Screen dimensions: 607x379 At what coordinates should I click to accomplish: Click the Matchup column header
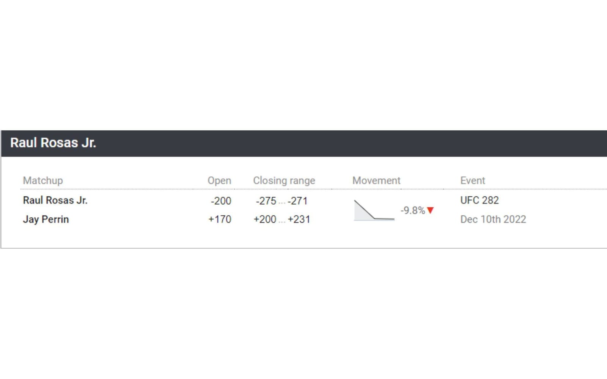click(x=43, y=180)
